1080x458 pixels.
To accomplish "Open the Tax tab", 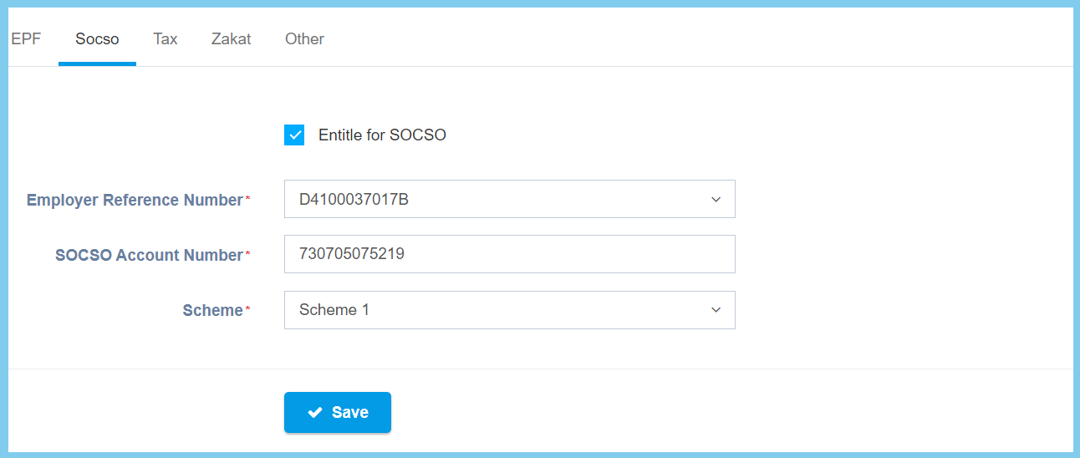I will pos(166,39).
